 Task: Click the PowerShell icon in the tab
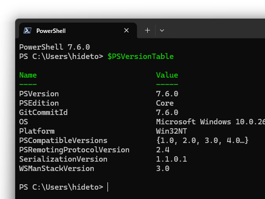pos(27,30)
